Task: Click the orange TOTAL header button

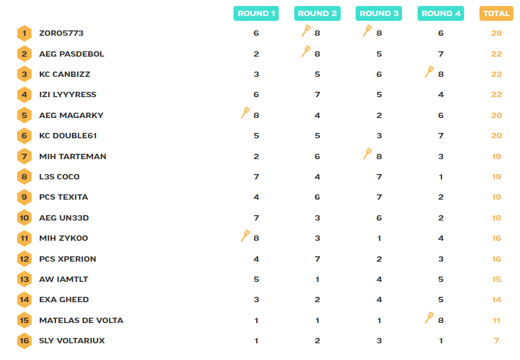Action: pyautogui.click(x=496, y=14)
